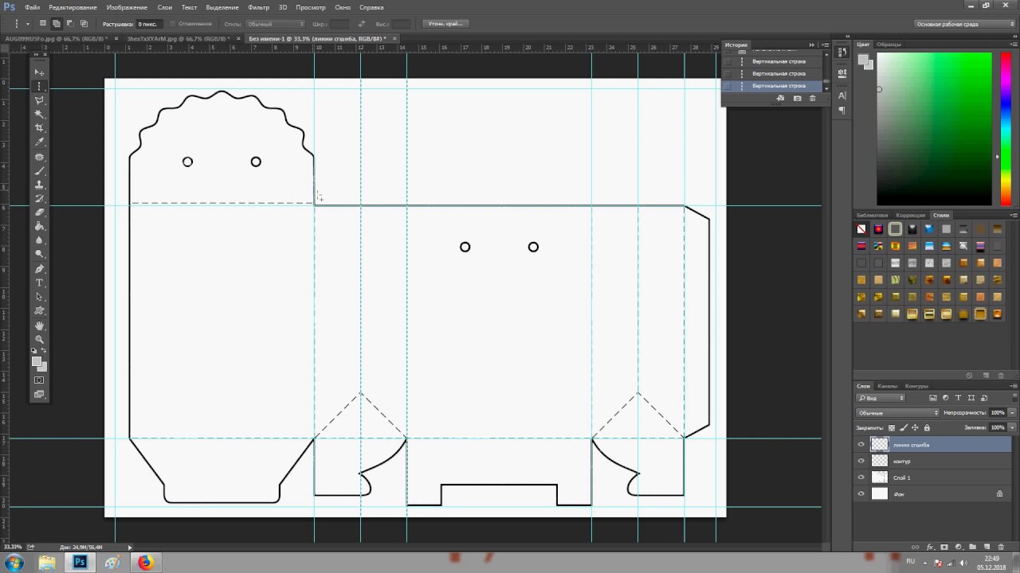Select the Hand tool
The image size is (1020, 573).
click(x=39, y=325)
